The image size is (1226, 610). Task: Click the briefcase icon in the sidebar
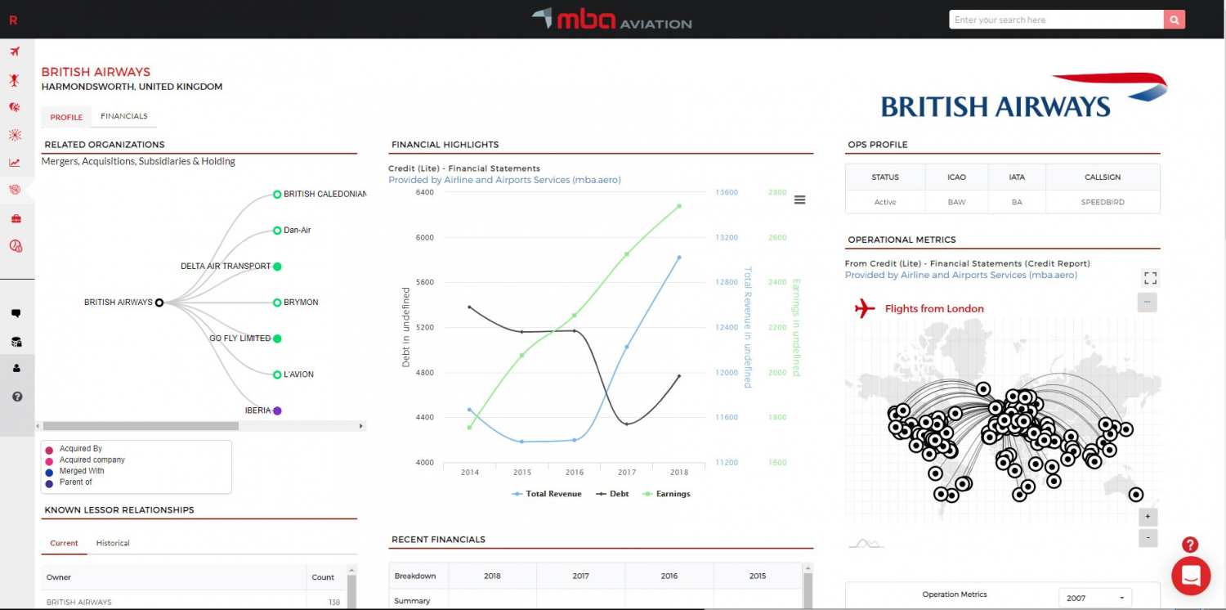pyautogui.click(x=15, y=218)
